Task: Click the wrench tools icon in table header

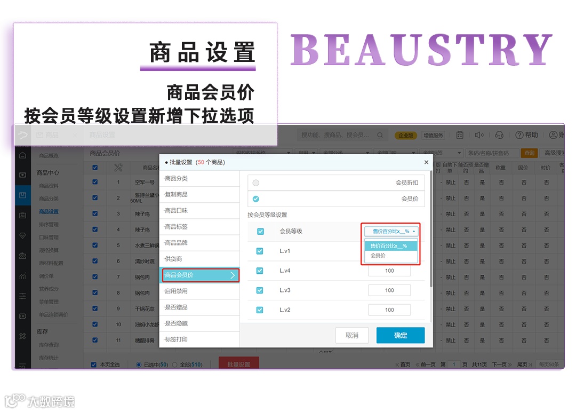Action: (x=118, y=168)
